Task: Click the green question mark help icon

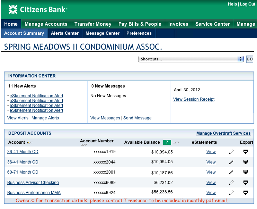Action: [167, 142]
